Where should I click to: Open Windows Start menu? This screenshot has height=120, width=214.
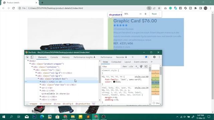pos(4,117)
